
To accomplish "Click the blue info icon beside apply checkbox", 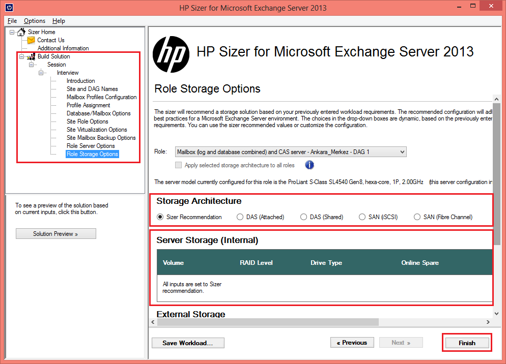I will [x=309, y=165].
